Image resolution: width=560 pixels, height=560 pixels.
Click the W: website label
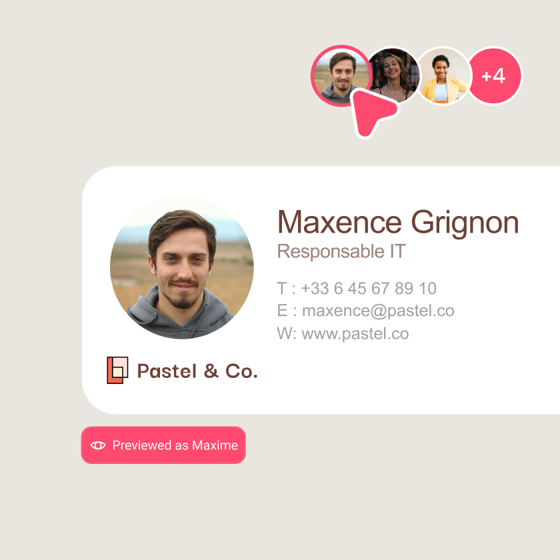287,333
